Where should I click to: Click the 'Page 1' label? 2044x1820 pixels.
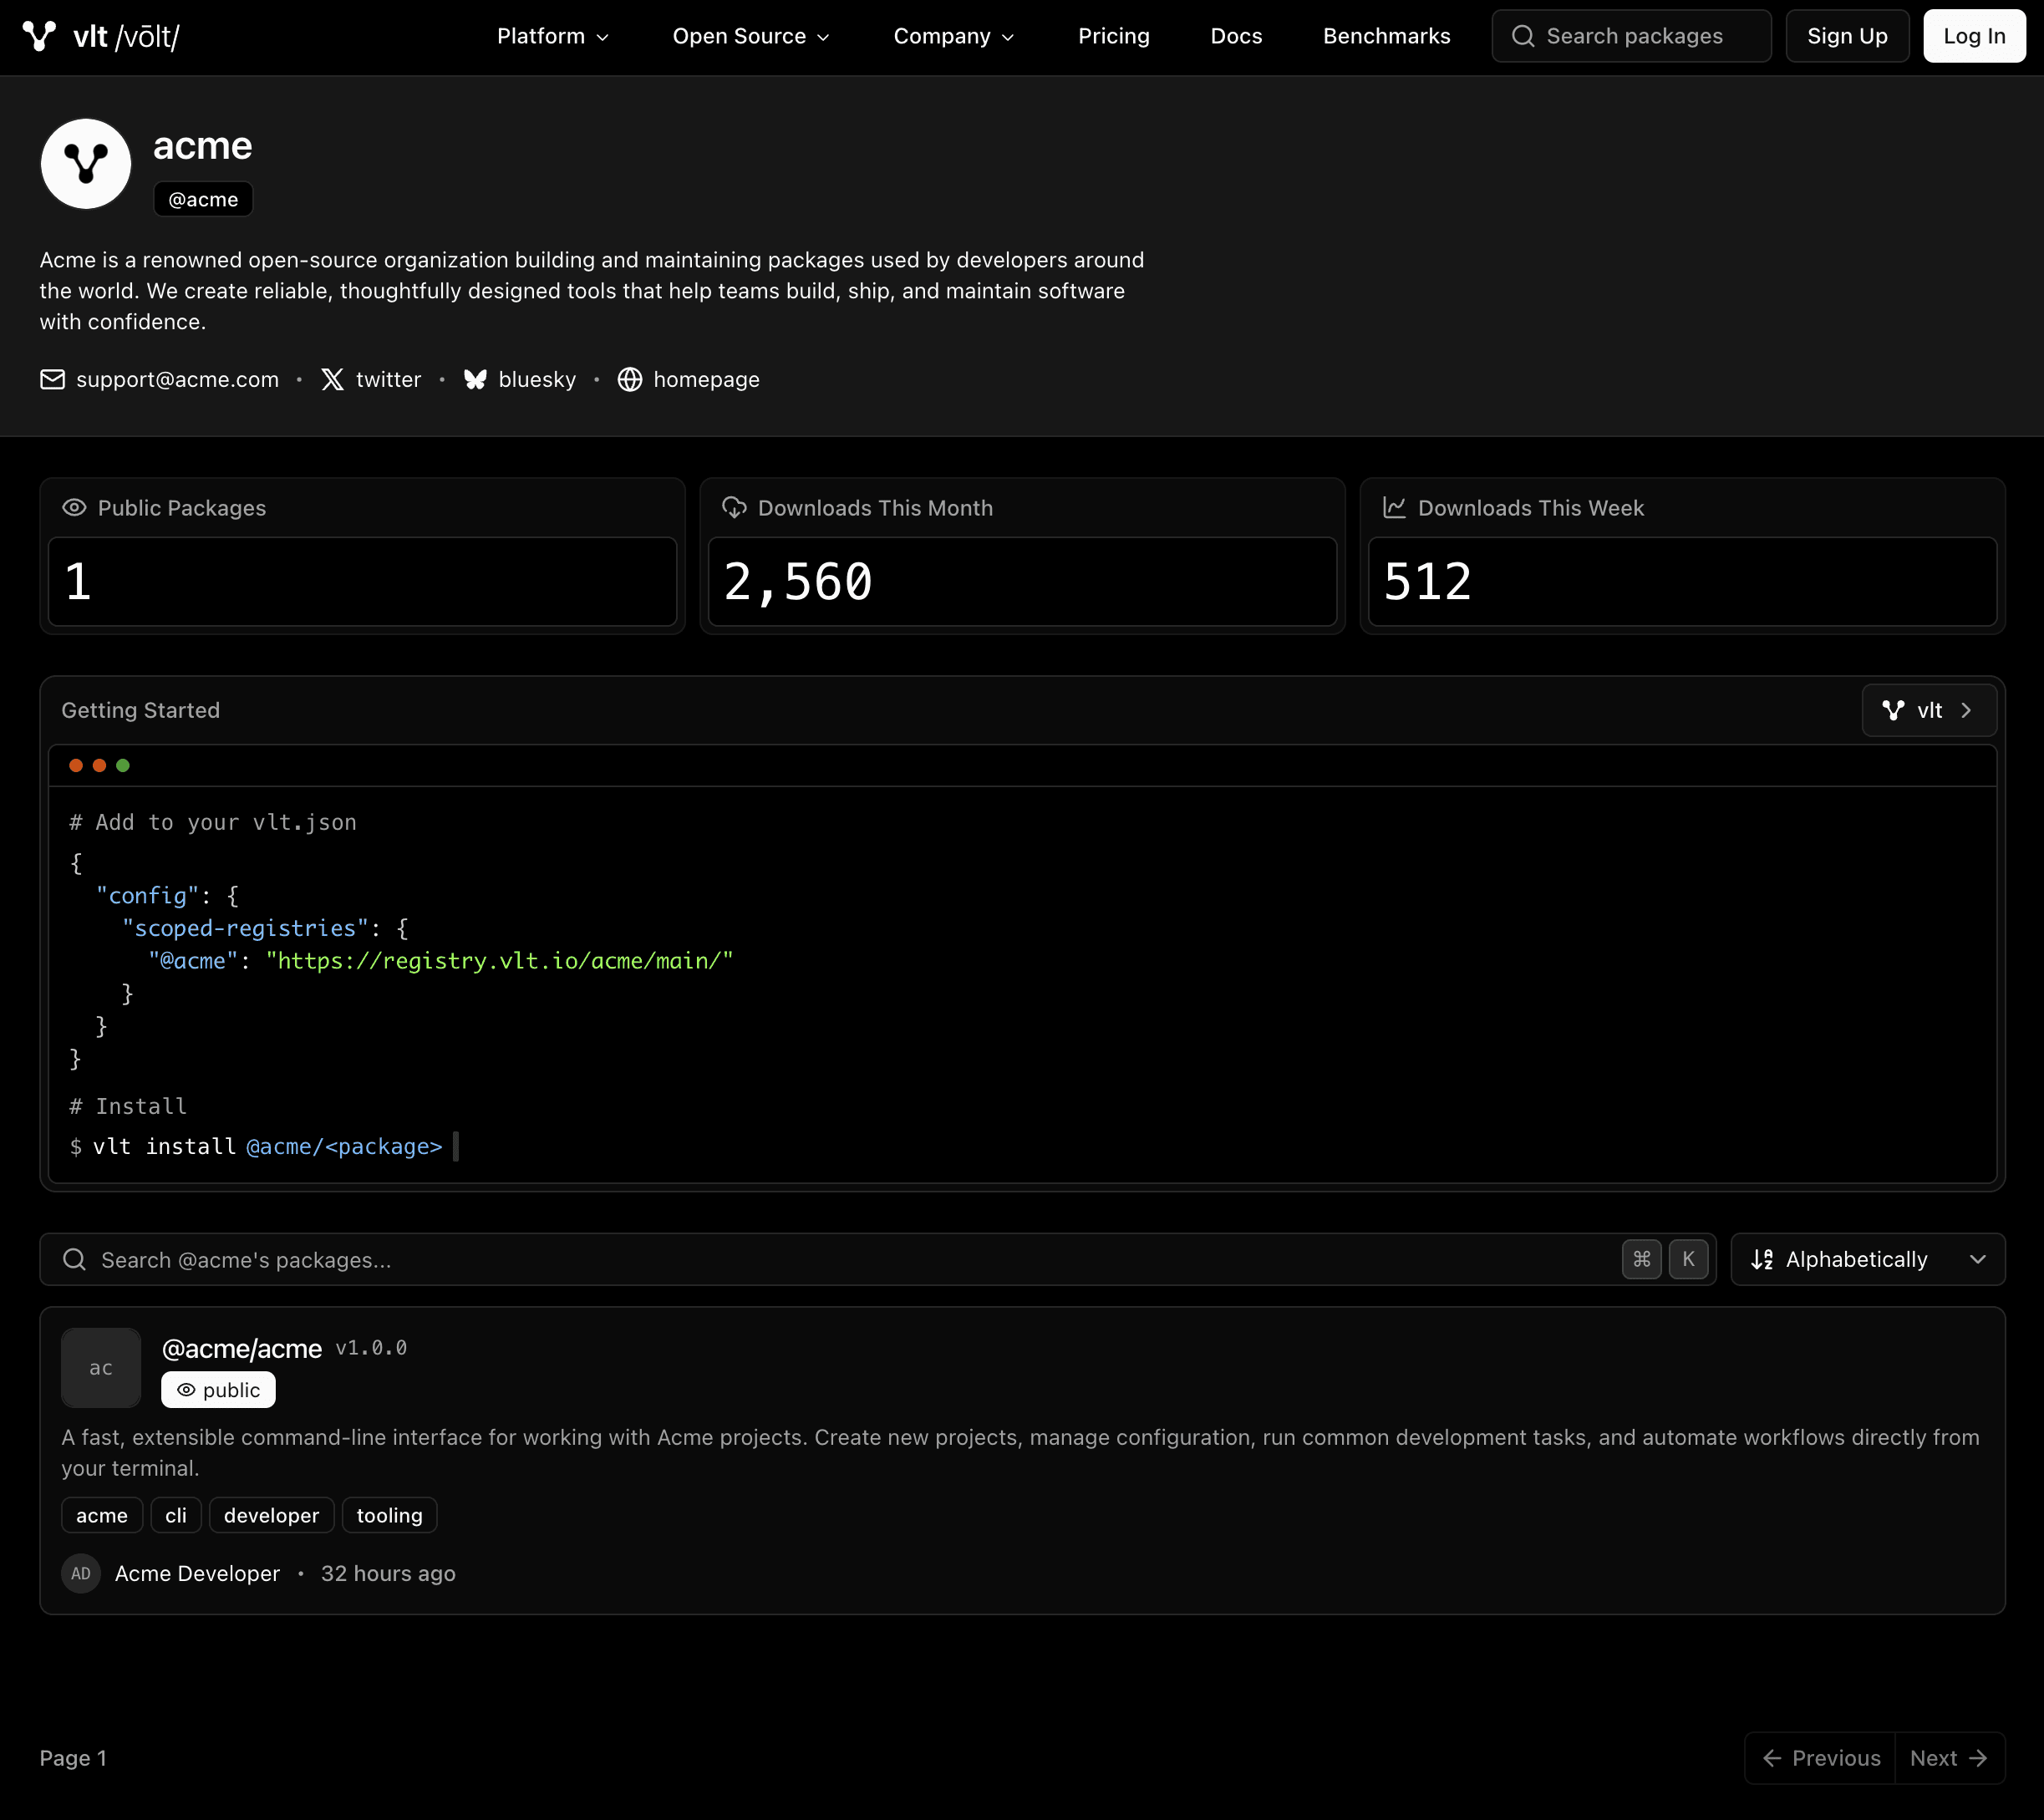pos(73,1758)
